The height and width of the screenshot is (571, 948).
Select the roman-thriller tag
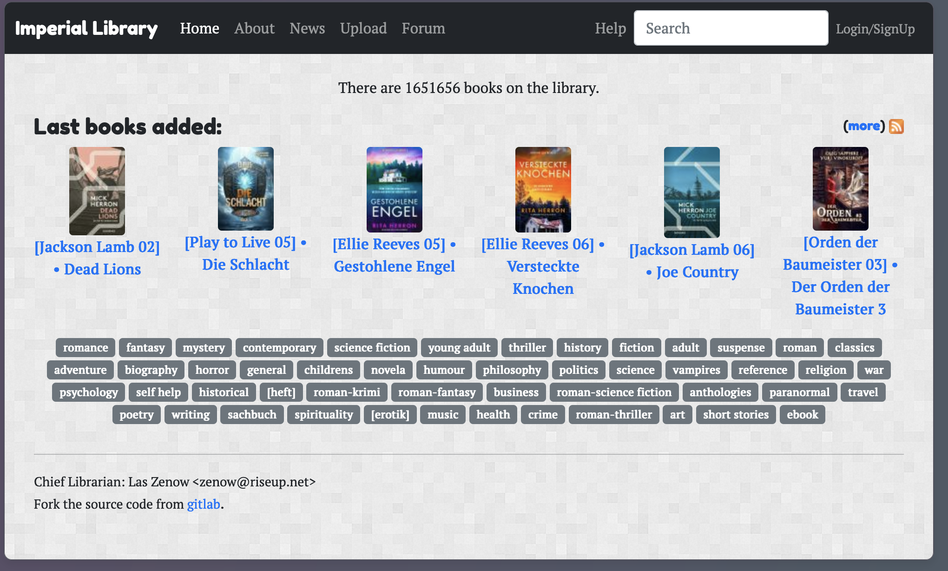click(x=614, y=414)
